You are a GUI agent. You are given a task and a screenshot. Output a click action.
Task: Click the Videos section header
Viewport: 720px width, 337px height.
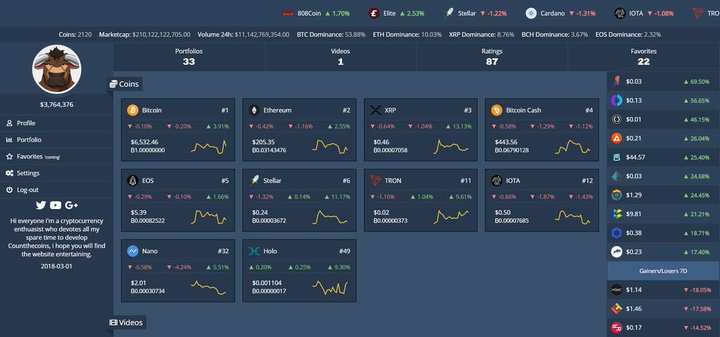tap(126, 323)
